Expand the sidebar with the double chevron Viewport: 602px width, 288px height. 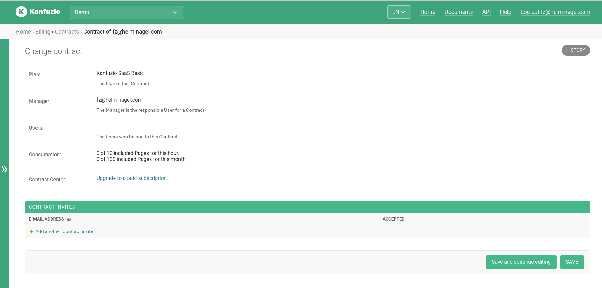click(4, 169)
